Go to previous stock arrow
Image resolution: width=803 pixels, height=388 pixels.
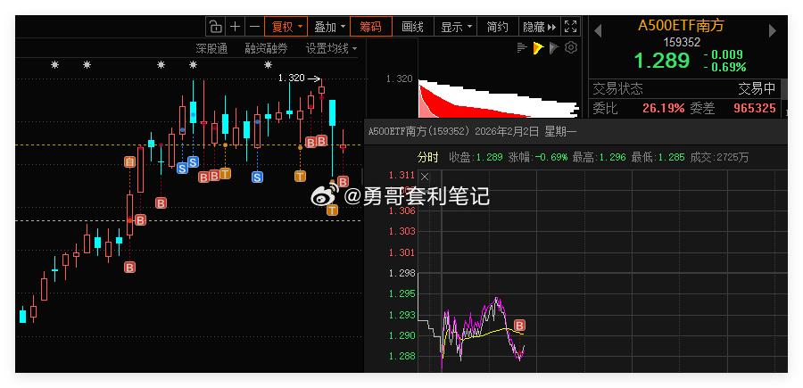(x=598, y=31)
